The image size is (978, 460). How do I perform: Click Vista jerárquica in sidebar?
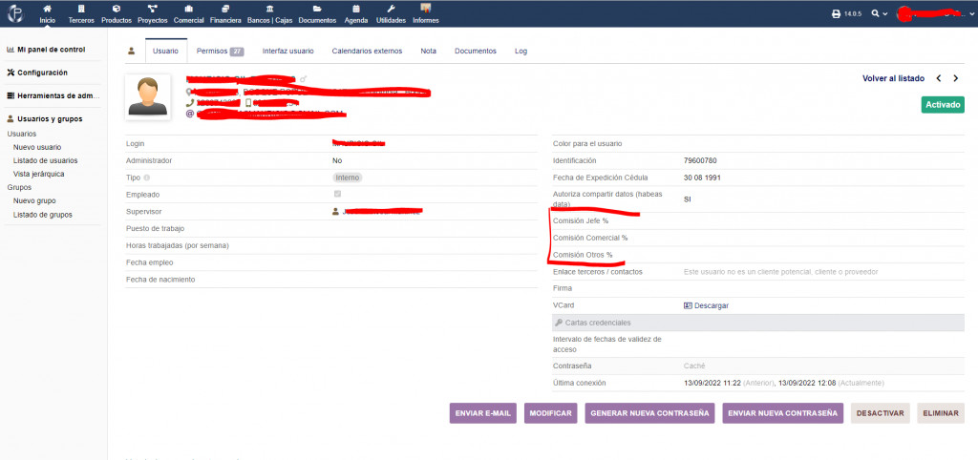pos(38,174)
